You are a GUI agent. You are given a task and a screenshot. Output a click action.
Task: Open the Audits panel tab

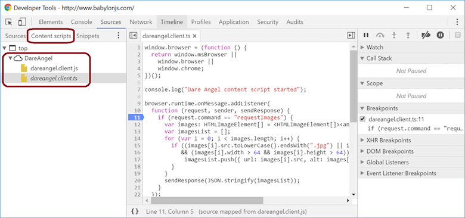point(294,22)
